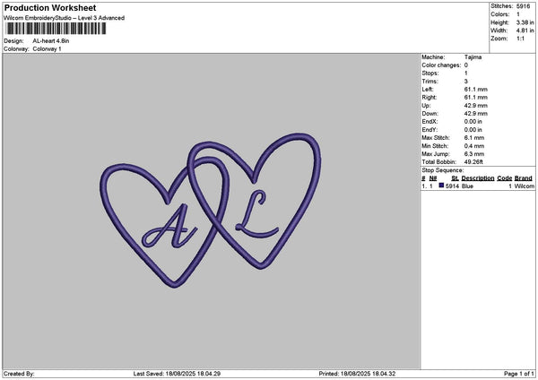Click the 'Created By:' footer label
This screenshot has height=380, width=538.
pos(19,374)
